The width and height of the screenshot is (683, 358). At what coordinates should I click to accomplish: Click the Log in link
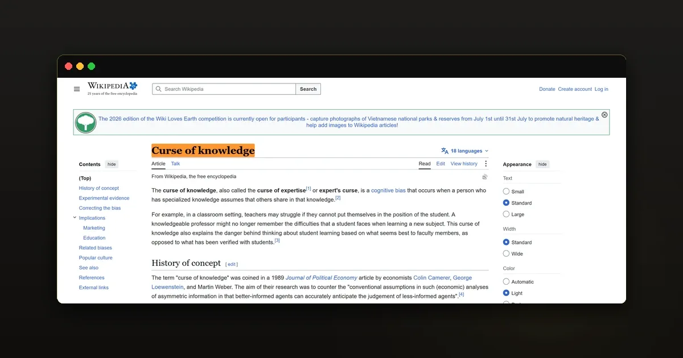point(601,89)
